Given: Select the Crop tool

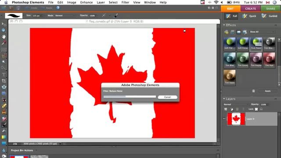Looking at the screenshot, I should coord(4,81).
